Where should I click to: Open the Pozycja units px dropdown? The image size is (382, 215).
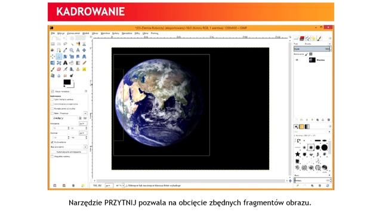[x=83, y=124]
